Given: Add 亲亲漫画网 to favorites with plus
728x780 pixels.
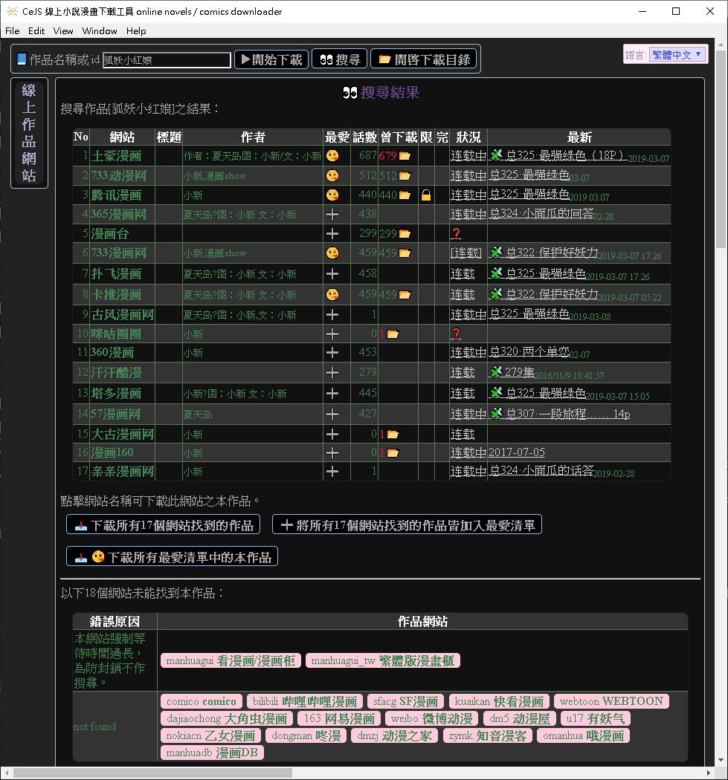Looking at the screenshot, I should (332, 471).
